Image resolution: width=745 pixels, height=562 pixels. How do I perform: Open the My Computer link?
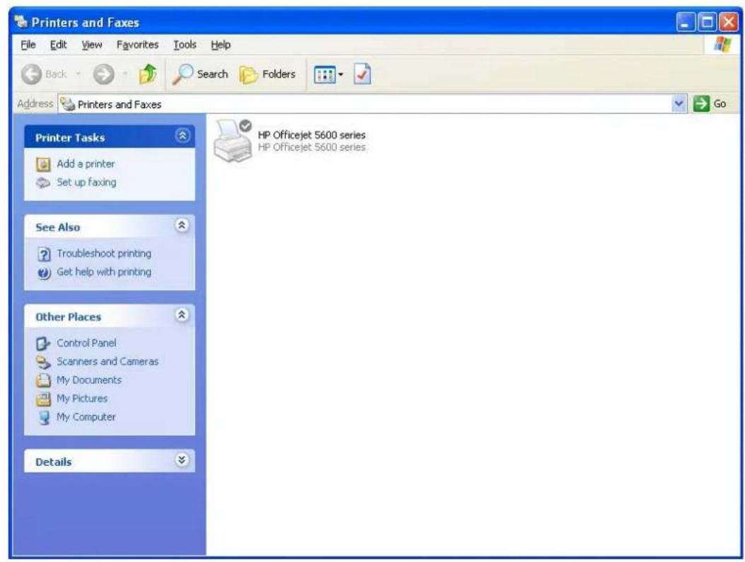(86, 417)
